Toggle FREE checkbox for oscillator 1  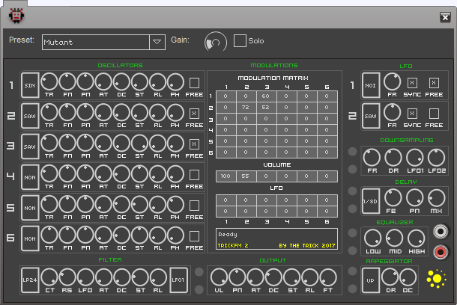194,83
